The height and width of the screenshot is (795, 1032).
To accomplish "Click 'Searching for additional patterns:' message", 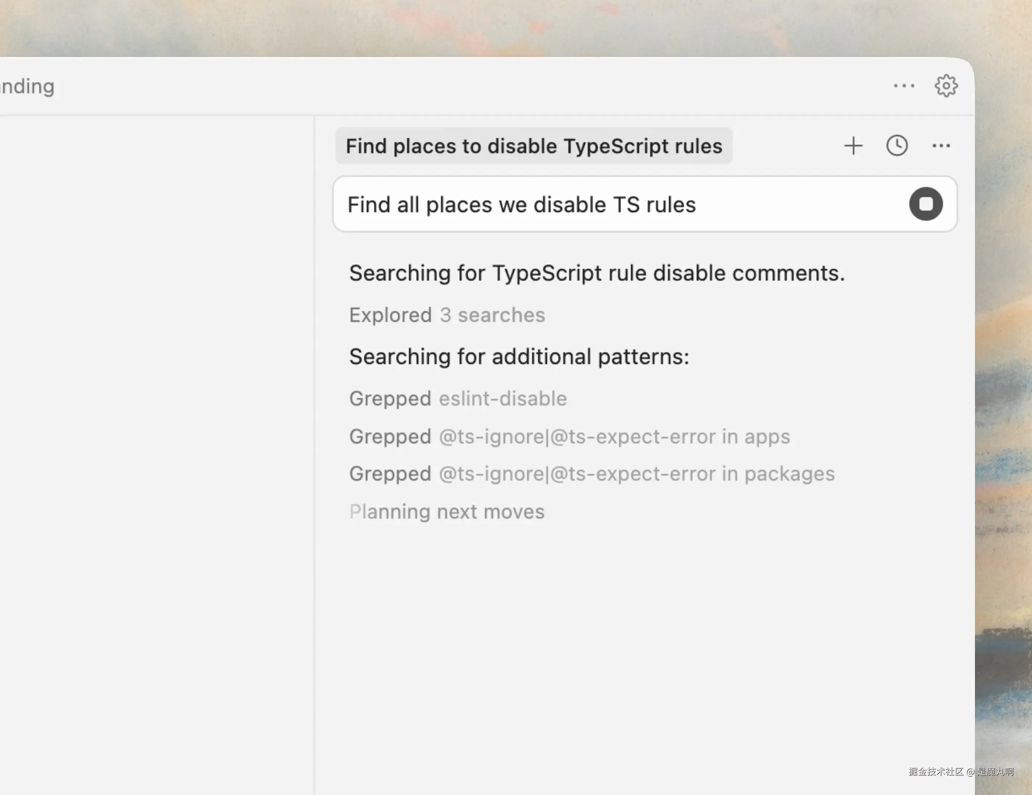I will [519, 356].
